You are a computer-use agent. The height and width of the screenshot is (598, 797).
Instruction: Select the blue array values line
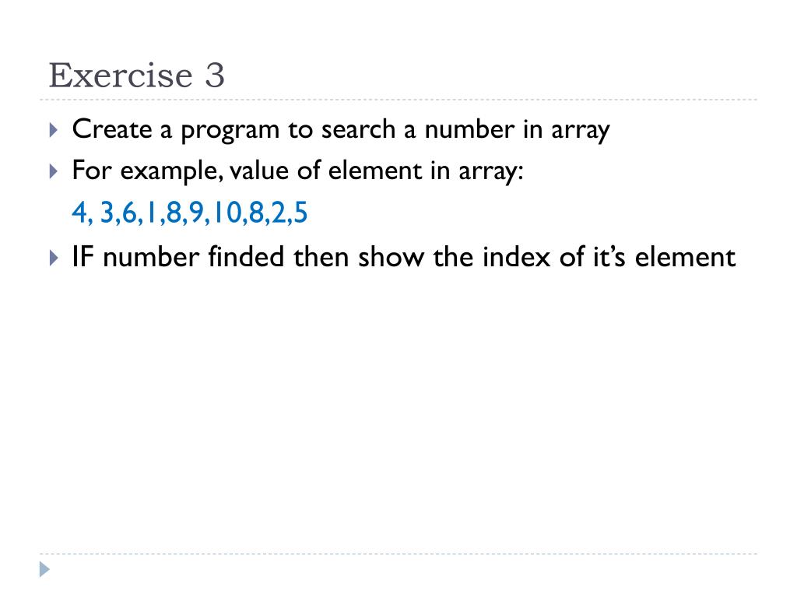[x=190, y=213]
